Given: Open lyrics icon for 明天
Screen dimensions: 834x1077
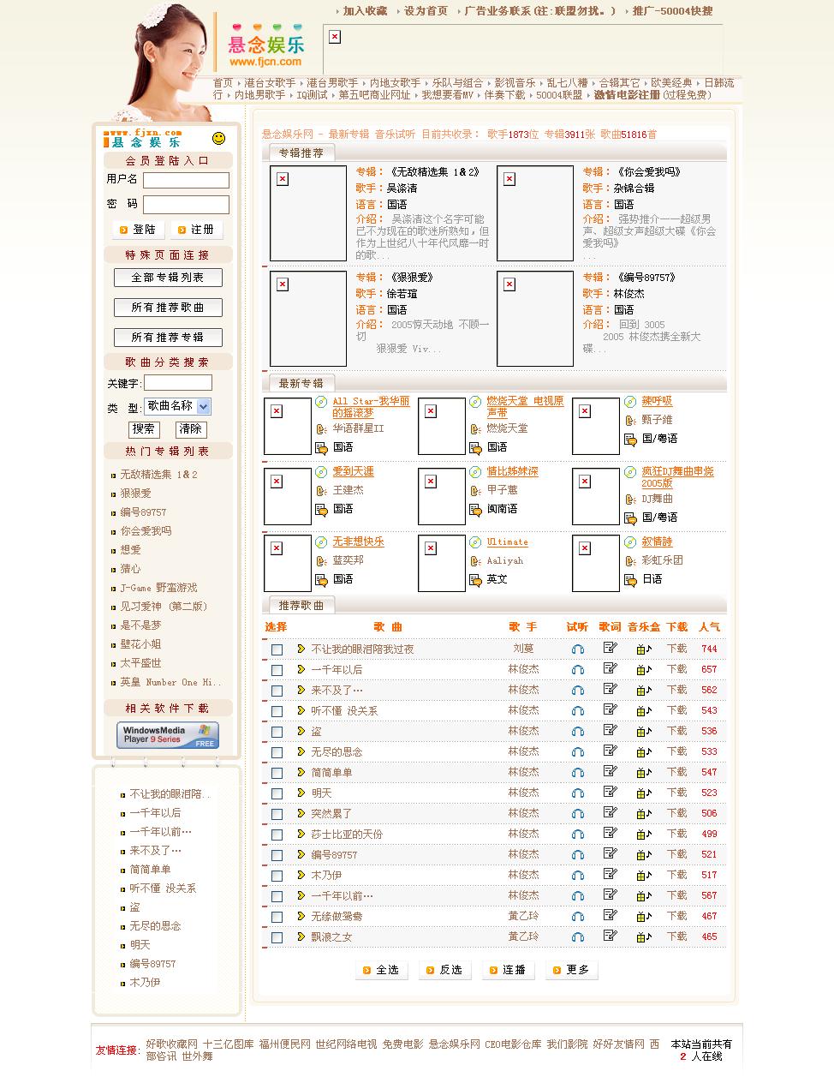Looking at the screenshot, I should point(610,792).
